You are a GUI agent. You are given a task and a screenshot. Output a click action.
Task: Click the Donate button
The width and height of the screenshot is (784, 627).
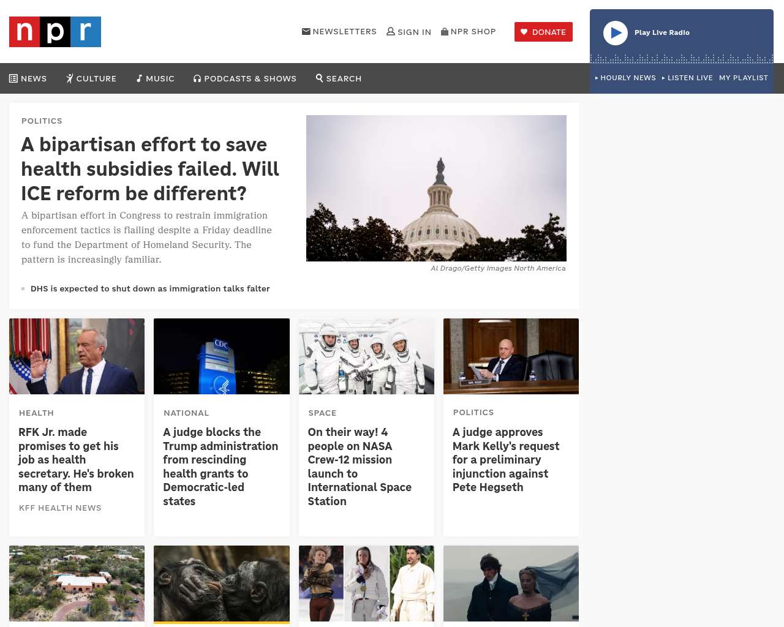click(543, 32)
